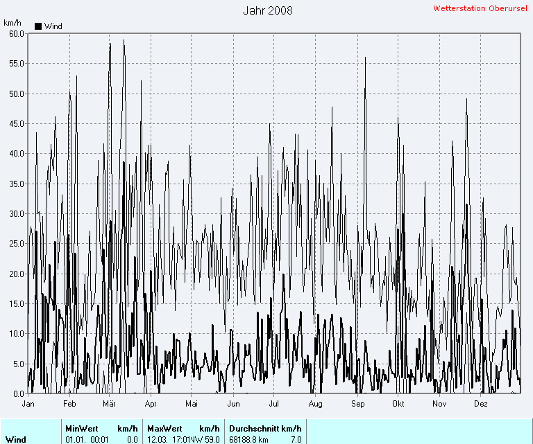Viewport: 533px width, 444px height.
Task: Click the '10.0' y-axis value
Action: click(x=17, y=334)
